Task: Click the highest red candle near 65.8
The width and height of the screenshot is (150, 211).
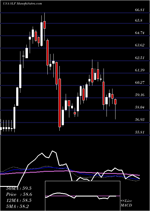Action: 44,25
